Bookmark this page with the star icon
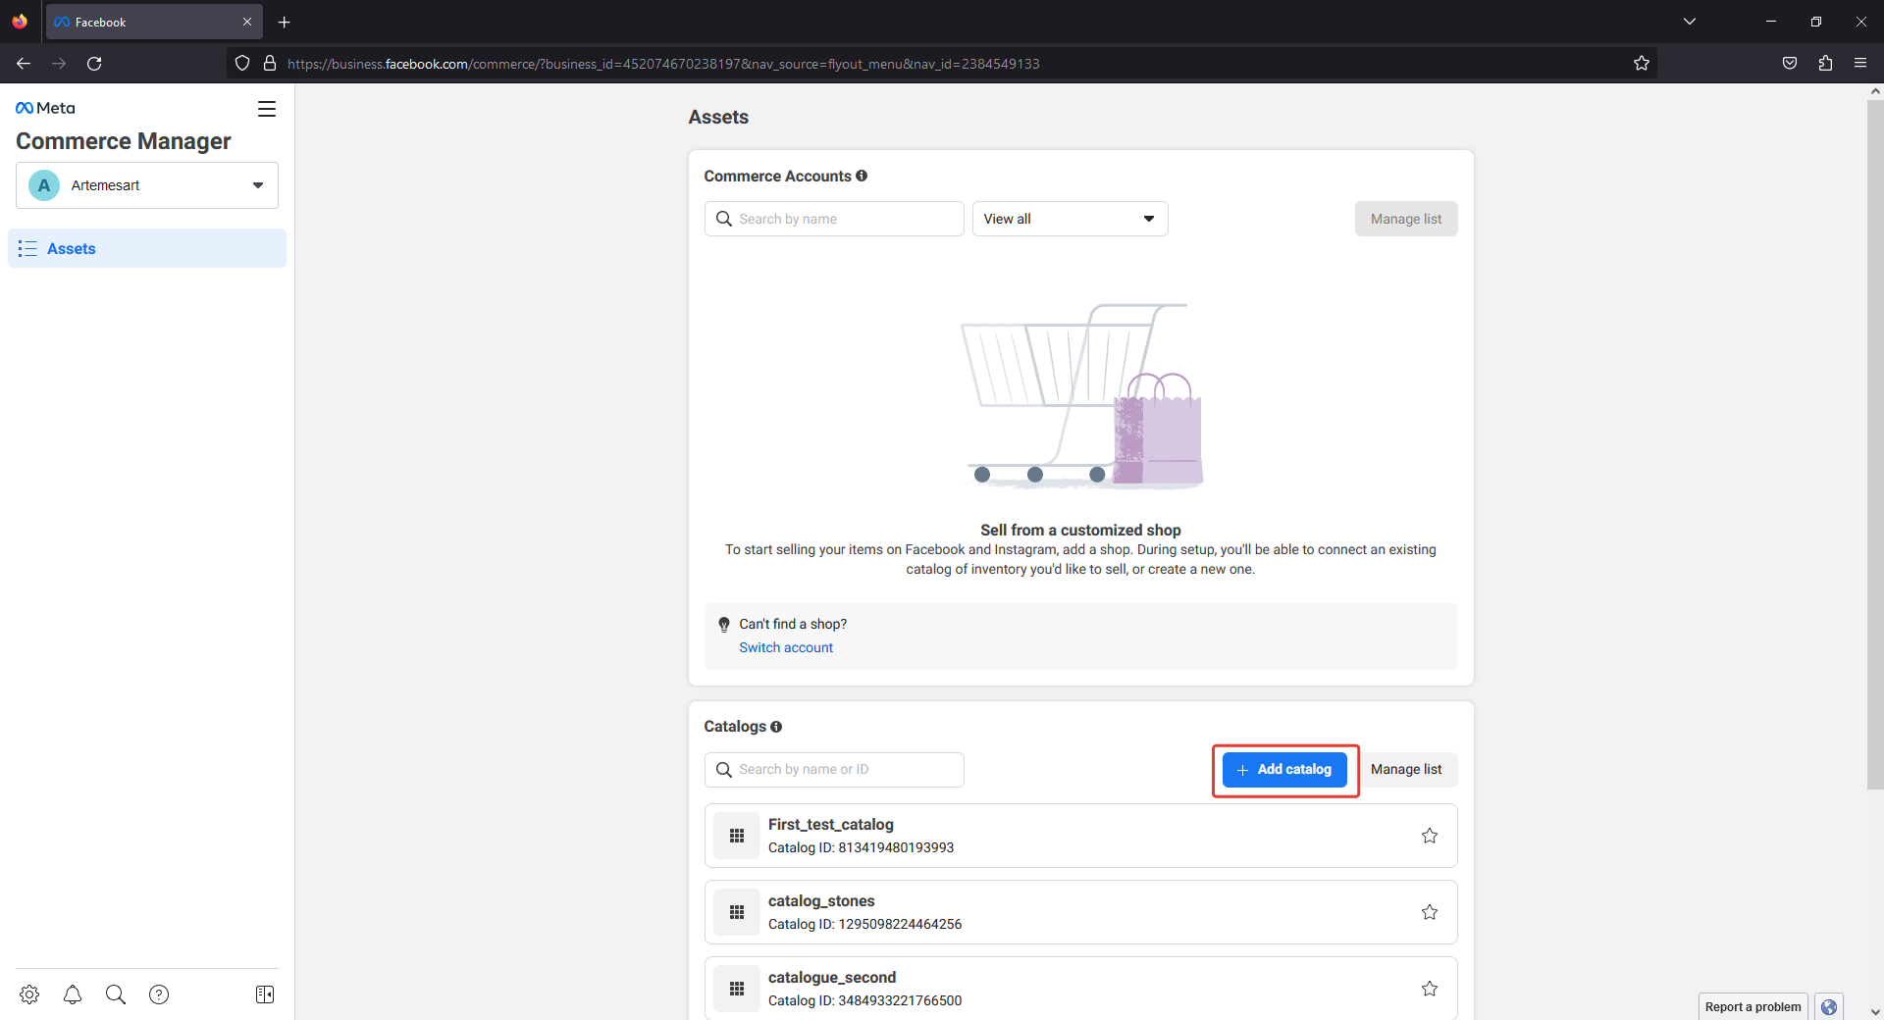Screen dimensions: 1884x1020 1642,64
